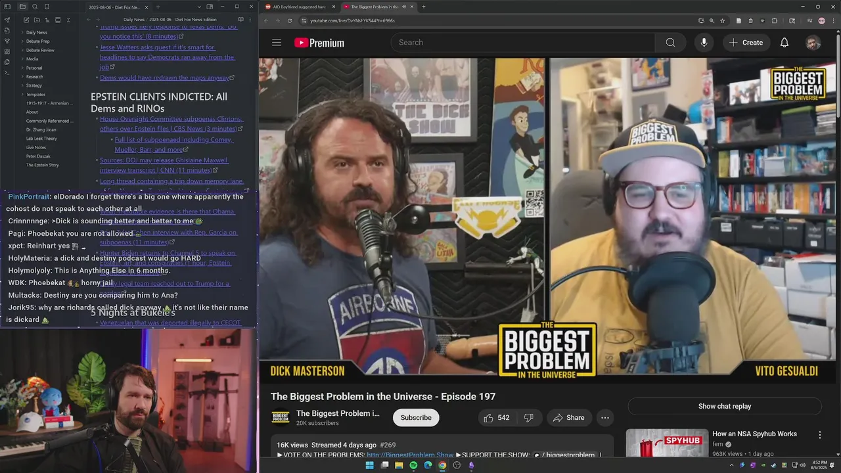This screenshot has width=841, height=473.
Task: Click the browser address bar URL
Action: coord(352,20)
